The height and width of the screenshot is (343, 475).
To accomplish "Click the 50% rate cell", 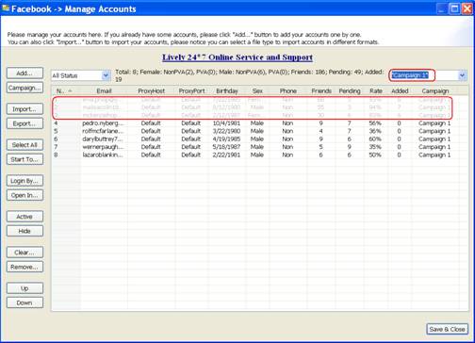I will click(x=375, y=155).
